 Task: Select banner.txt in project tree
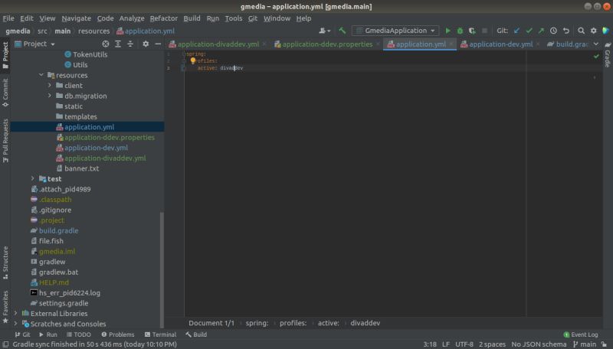pos(81,168)
